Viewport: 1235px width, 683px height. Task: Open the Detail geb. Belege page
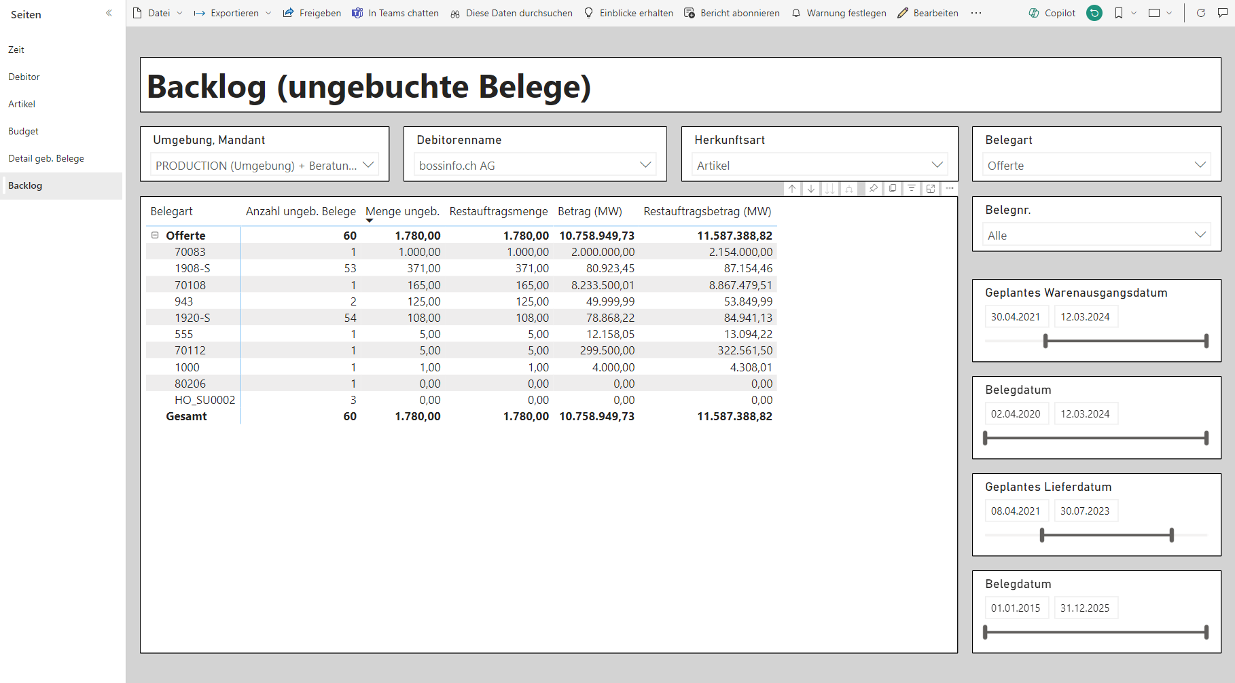point(46,158)
